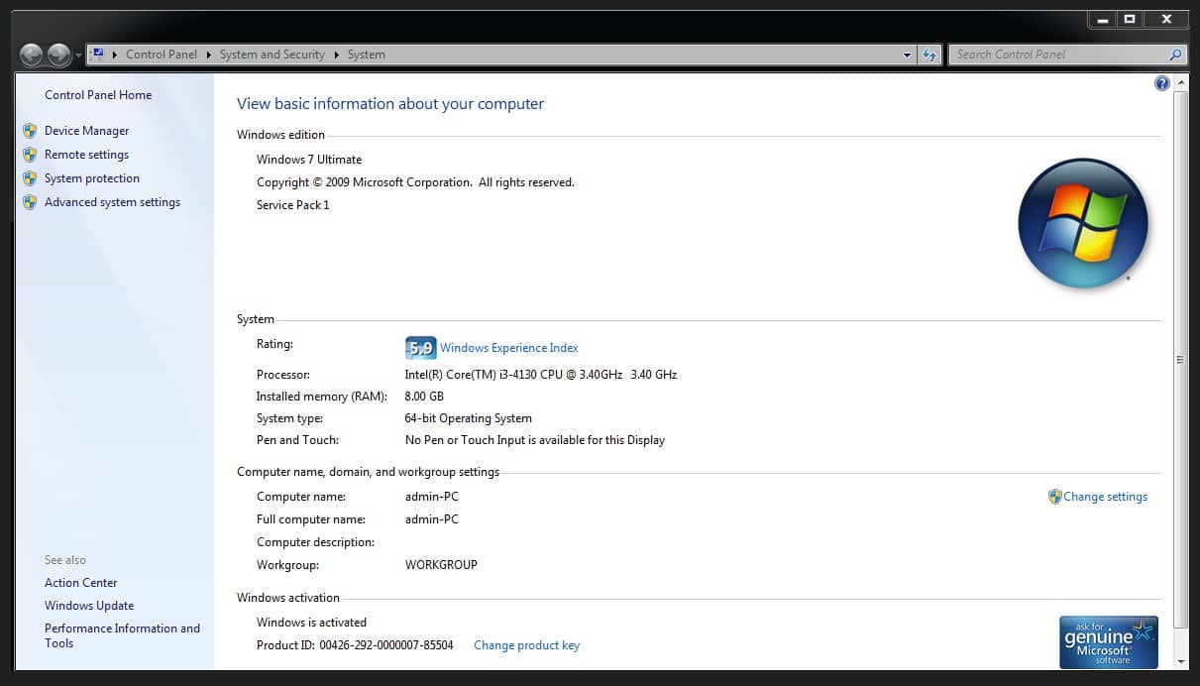The height and width of the screenshot is (686, 1200).
Task: Click the computer icon in address bar
Action: pos(98,55)
